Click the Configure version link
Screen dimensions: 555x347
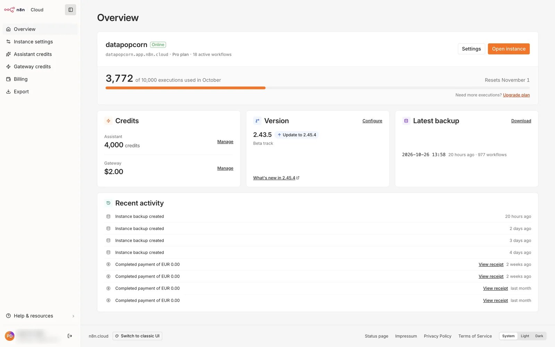372,121
